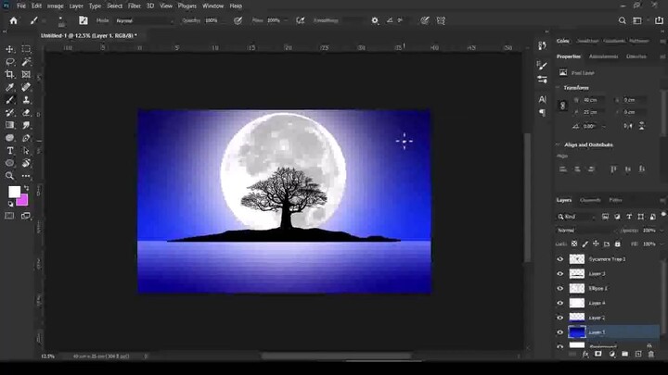The width and height of the screenshot is (668, 375).
Task: Add layer style fx icon
Action: pos(585,354)
